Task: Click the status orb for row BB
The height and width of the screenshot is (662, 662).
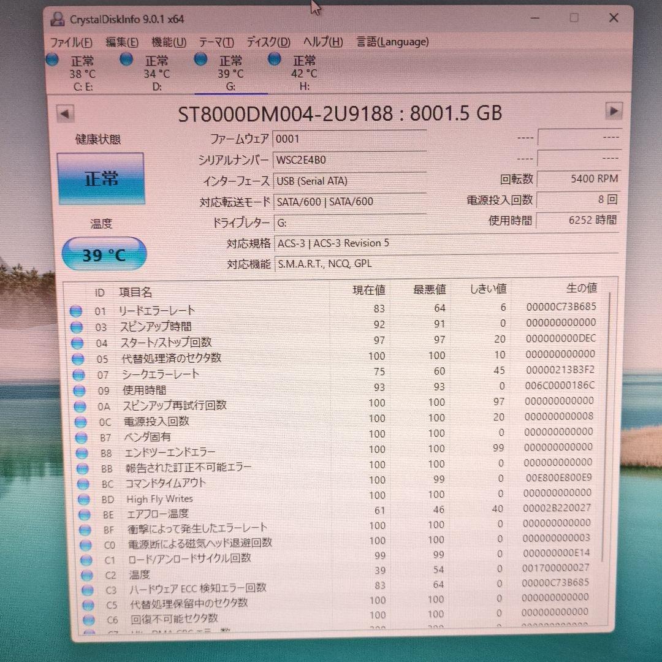Action: tap(83, 469)
